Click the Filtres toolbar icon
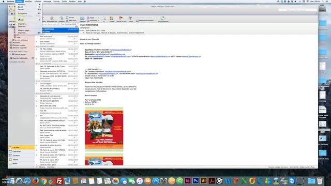Viewport: 331px width, 186px height. pos(131,20)
